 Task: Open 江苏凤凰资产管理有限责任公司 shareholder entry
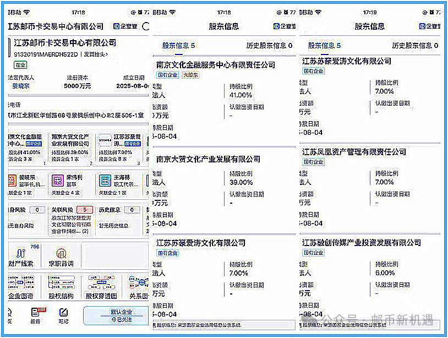[354, 152]
